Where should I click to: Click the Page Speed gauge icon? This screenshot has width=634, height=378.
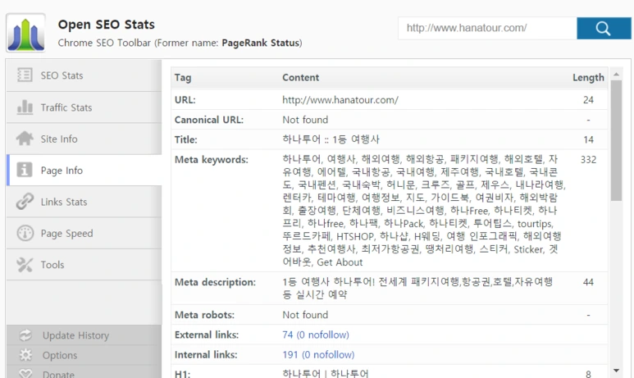25,233
